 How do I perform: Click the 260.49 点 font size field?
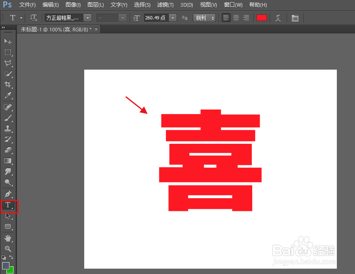point(156,18)
